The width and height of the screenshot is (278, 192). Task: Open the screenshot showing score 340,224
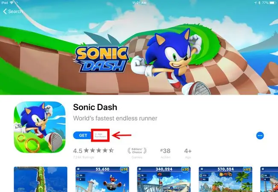click(x=164, y=179)
